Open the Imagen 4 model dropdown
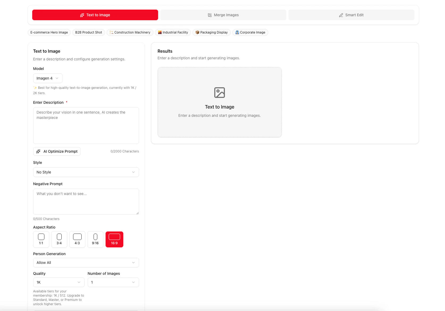Screen dimensions: 445x311 click(x=48, y=78)
